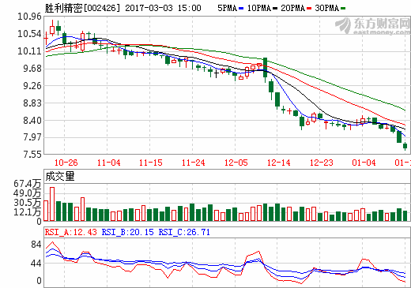The width and height of the screenshot is (411, 288).
Task: Click the timestamp 2017-03-03 15:00
Action: (163, 8)
